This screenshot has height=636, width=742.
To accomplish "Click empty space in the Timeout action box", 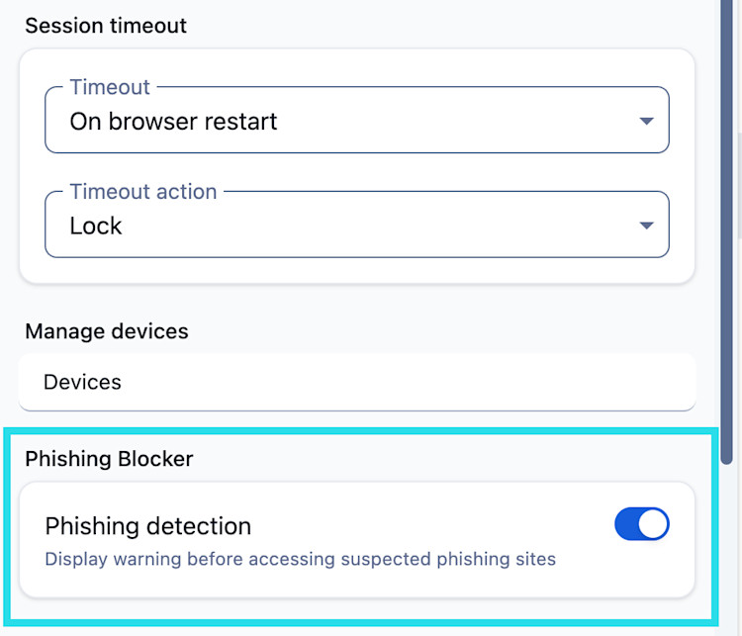I will coord(396,226).
